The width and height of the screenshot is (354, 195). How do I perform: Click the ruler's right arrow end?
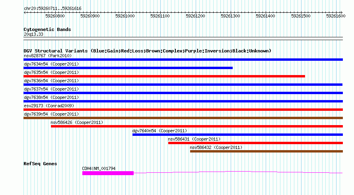coord(341,12)
